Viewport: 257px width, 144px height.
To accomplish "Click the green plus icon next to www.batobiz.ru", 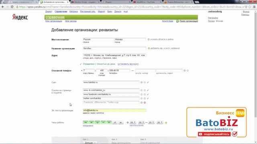I will point(141,82).
